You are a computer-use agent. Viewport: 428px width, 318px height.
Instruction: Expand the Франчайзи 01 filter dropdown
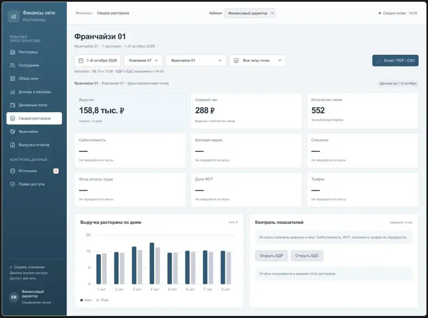(196, 60)
